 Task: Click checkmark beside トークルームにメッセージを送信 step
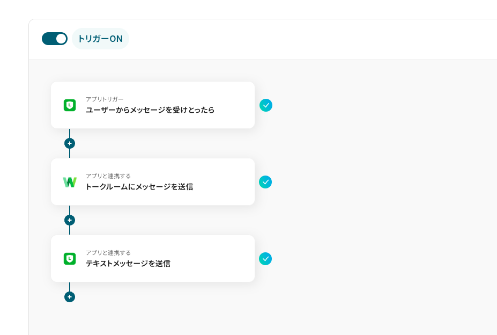point(265,182)
